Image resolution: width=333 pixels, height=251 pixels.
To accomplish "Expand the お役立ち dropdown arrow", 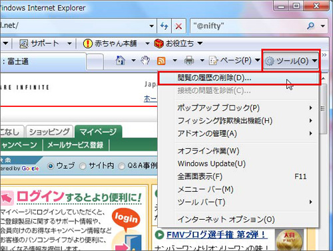I will (x=200, y=43).
